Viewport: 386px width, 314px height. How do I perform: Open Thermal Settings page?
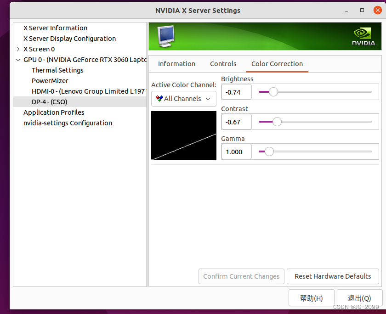pyautogui.click(x=57, y=70)
